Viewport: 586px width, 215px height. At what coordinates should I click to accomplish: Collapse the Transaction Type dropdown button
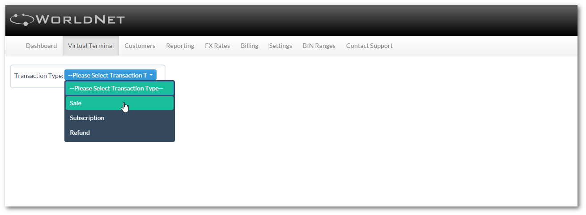(110, 75)
